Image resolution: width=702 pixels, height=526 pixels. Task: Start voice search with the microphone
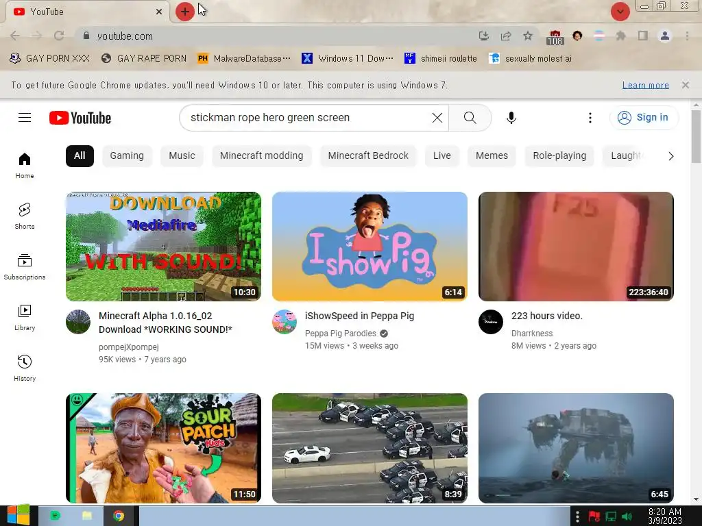(x=511, y=118)
